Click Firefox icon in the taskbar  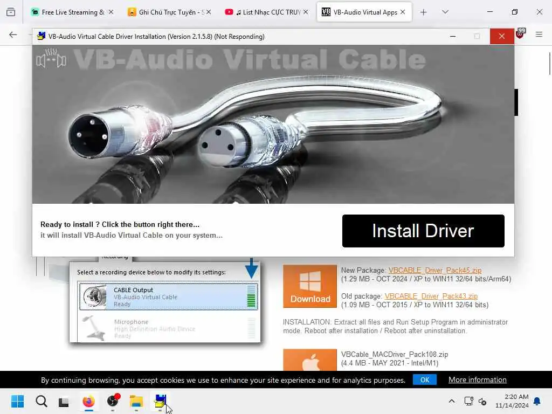point(88,401)
